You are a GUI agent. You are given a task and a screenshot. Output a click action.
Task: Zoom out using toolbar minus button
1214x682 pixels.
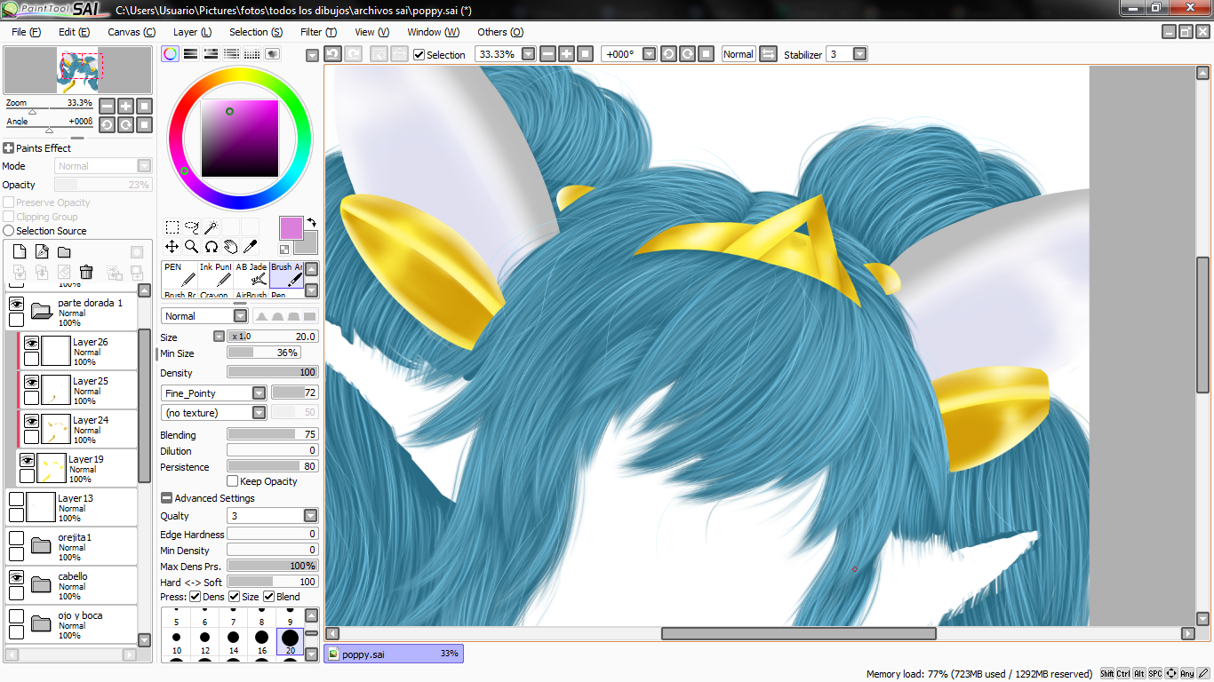[547, 54]
